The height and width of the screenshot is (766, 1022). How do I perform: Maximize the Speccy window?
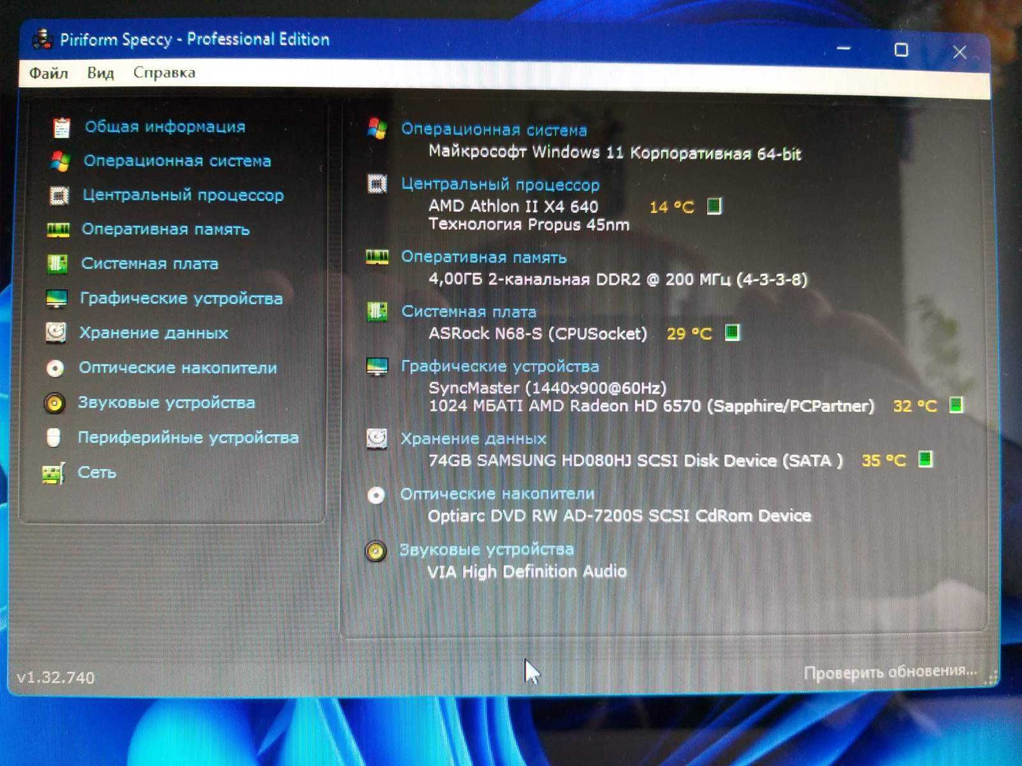[901, 50]
